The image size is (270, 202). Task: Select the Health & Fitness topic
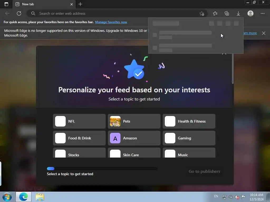(x=189, y=121)
